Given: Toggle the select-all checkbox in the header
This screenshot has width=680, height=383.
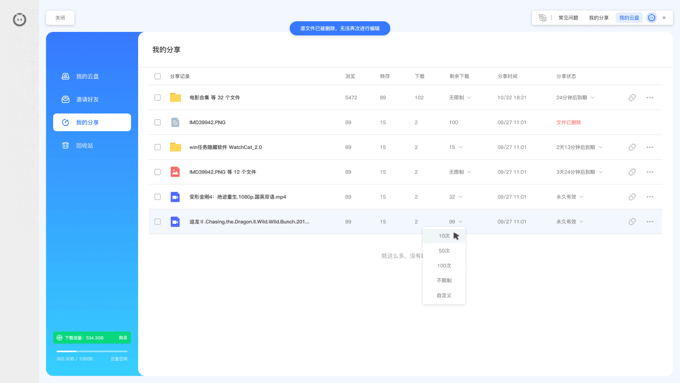Looking at the screenshot, I should (x=158, y=76).
